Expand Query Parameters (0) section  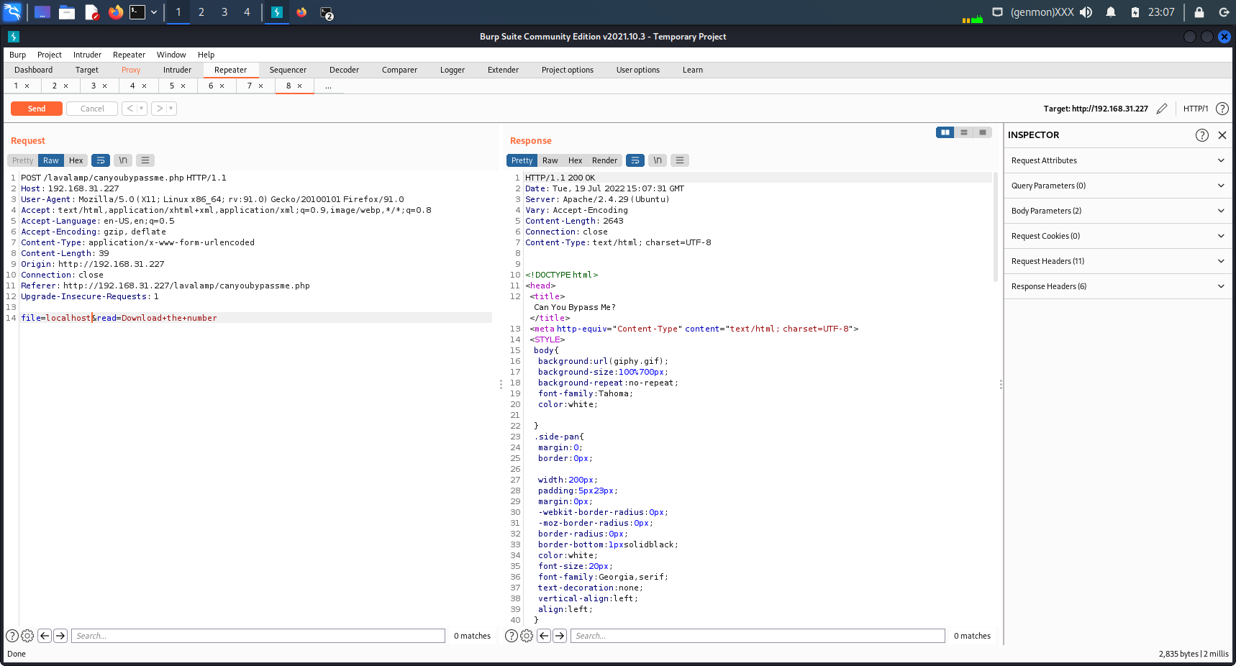click(x=1118, y=186)
